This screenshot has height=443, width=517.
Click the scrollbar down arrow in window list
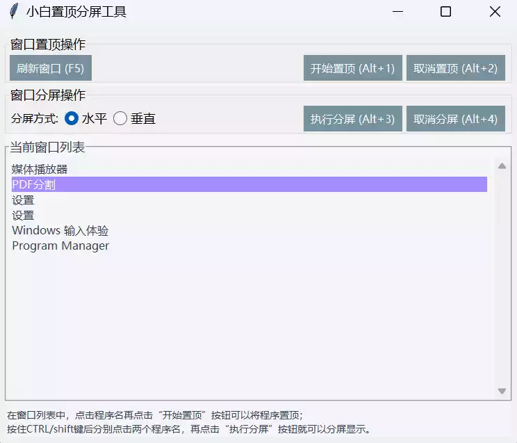point(502,392)
